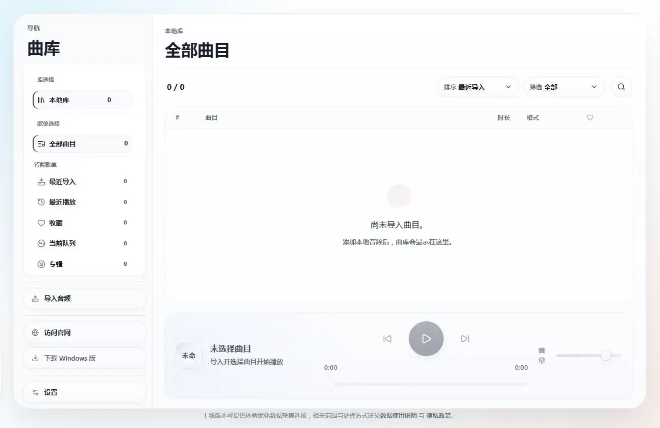
Task: Click the disc icon beside 当前队列
Action: [41, 243]
